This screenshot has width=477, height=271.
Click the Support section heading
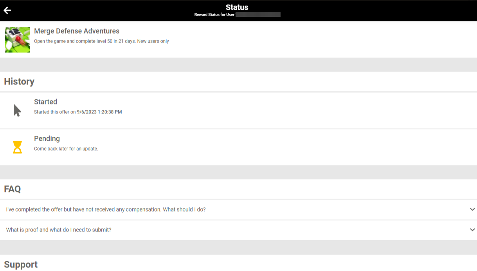tap(21, 264)
